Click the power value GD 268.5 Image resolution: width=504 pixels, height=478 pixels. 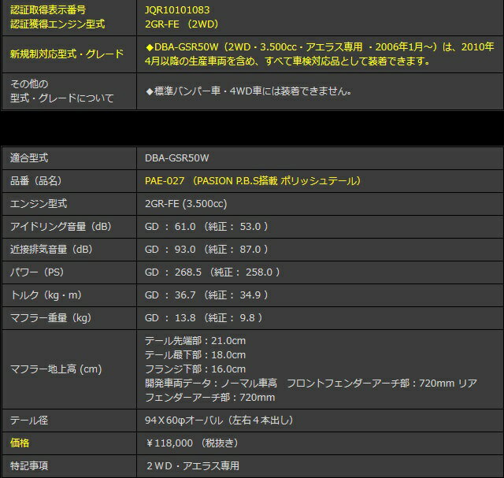[x=213, y=272]
